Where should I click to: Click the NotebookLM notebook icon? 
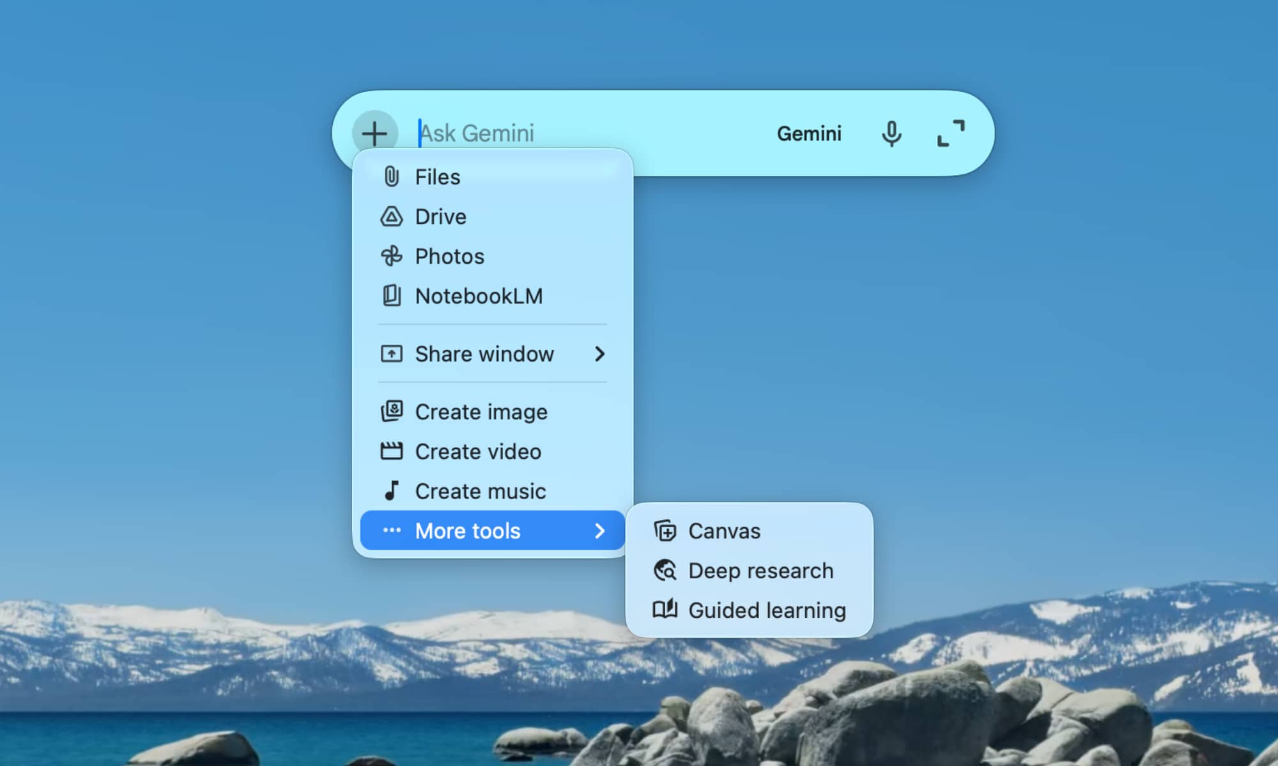pyautogui.click(x=391, y=296)
